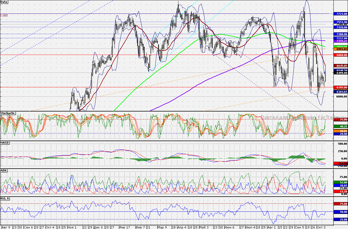
Task: Click the blue 6104.65 band value tag
Action: 340,92
